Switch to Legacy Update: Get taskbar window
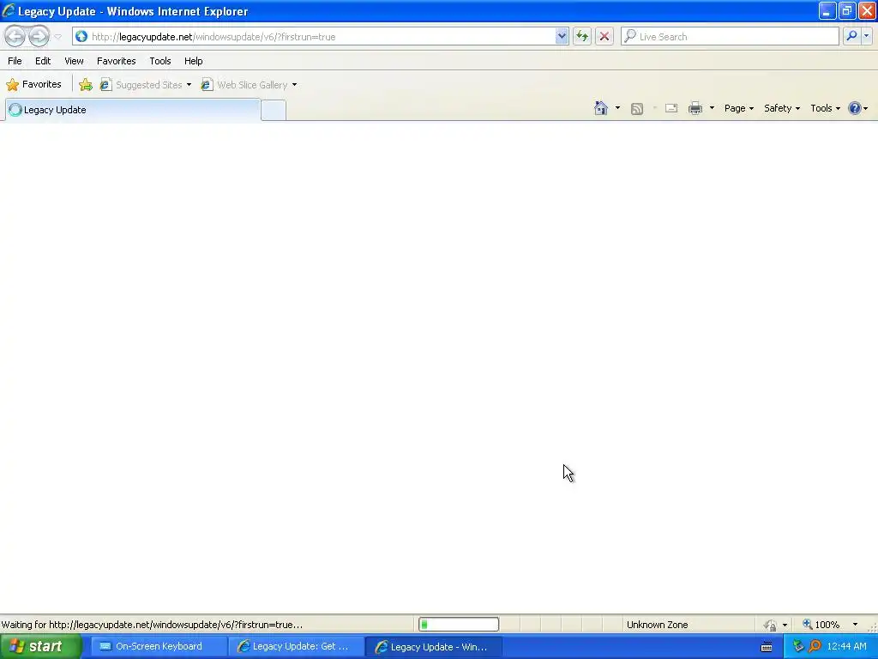This screenshot has height=659, width=878. click(x=296, y=647)
